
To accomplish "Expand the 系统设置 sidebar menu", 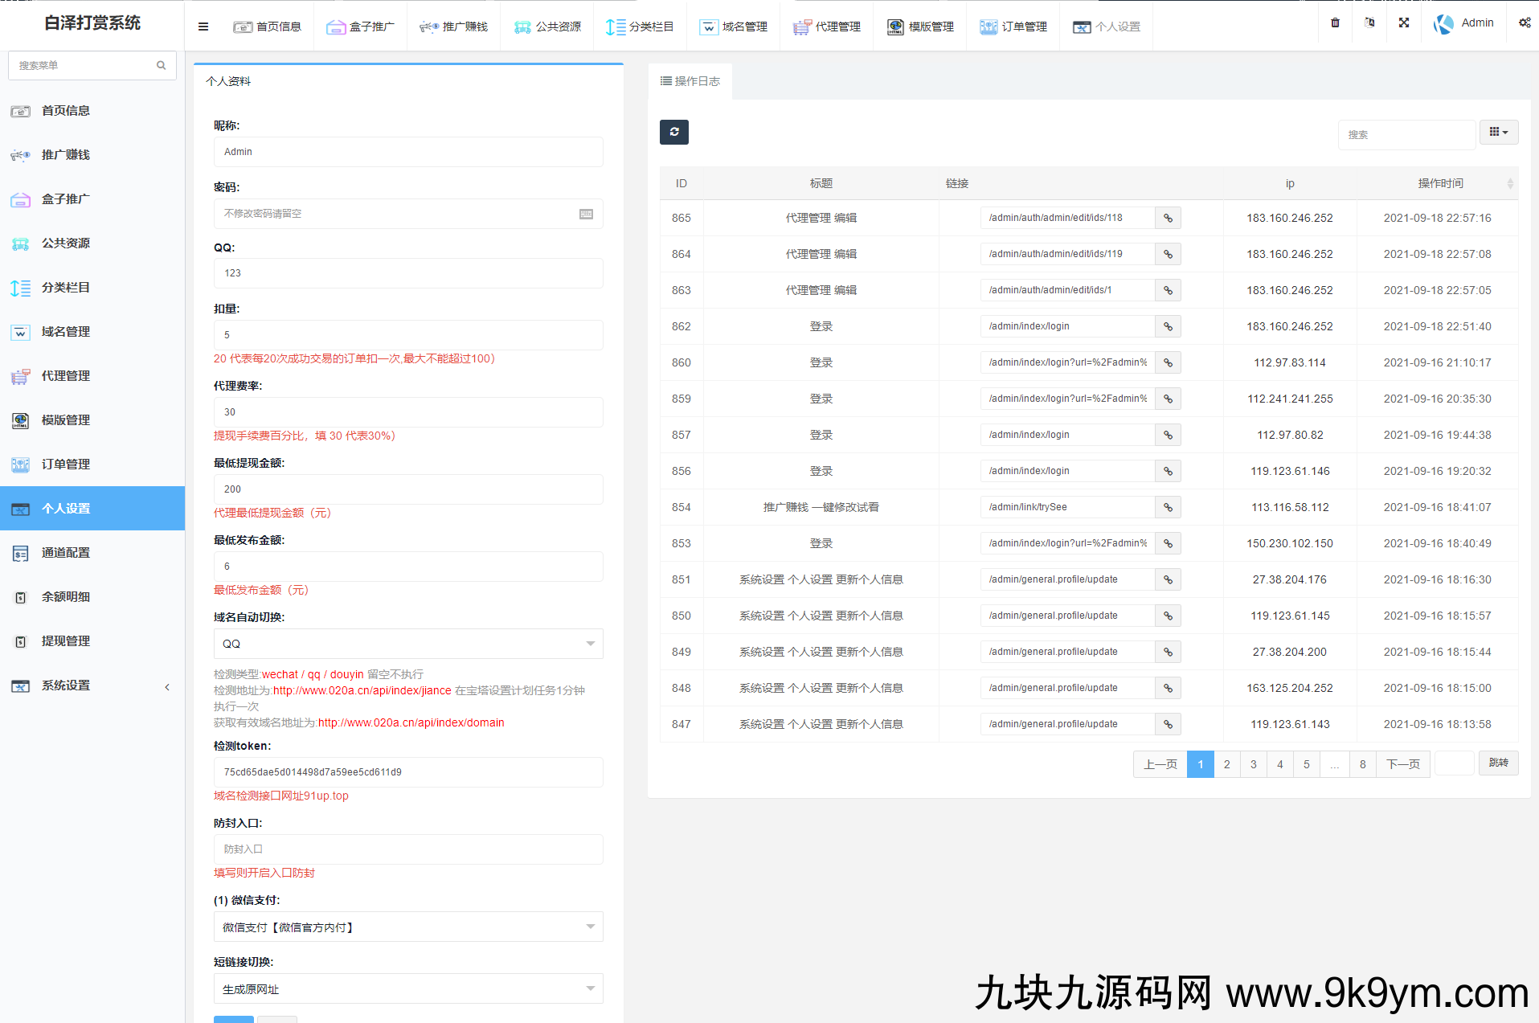I will click(x=92, y=685).
